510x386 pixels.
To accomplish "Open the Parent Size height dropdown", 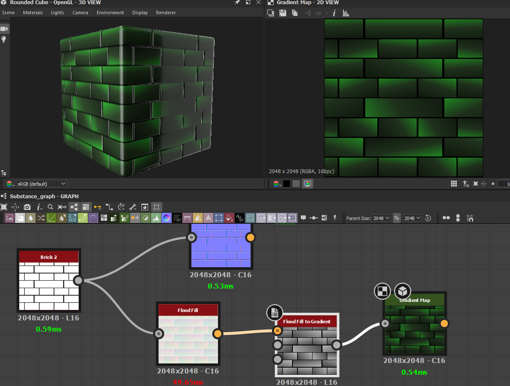I will pyautogui.click(x=412, y=218).
